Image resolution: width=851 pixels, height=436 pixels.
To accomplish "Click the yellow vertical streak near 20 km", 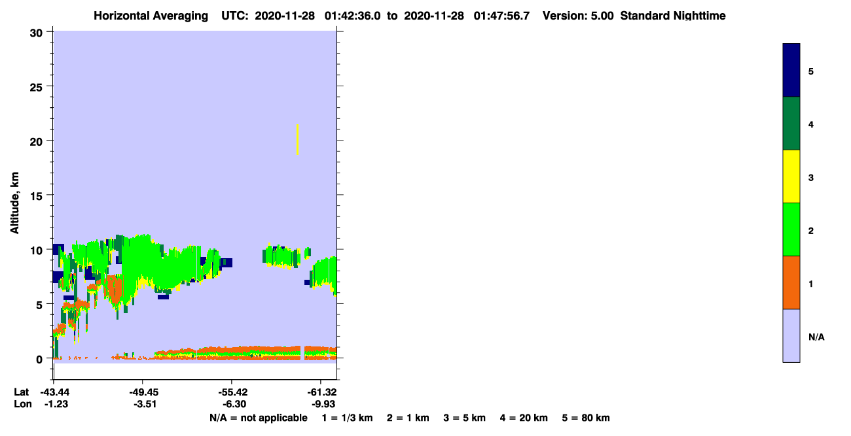I will [297, 139].
